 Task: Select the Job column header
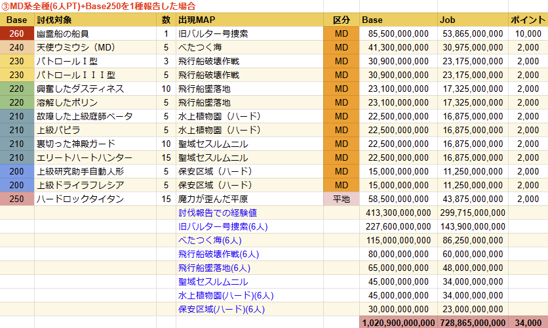[473, 20]
